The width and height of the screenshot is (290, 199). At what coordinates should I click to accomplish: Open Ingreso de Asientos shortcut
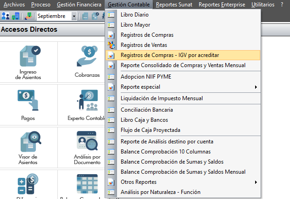coord(28,63)
